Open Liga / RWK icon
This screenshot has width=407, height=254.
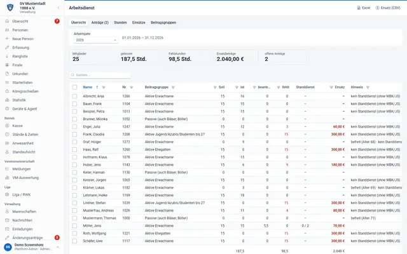tap(7, 194)
